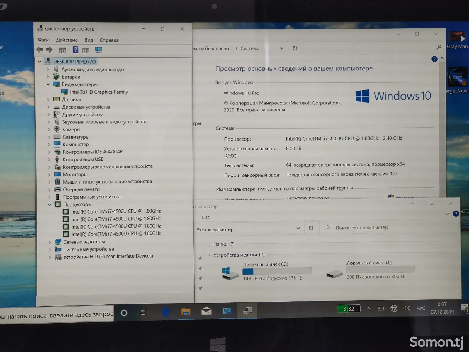The width and height of the screenshot is (469, 352).
Task: Open Локальный диск (C:) drive
Action: pyautogui.click(x=267, y=271)
